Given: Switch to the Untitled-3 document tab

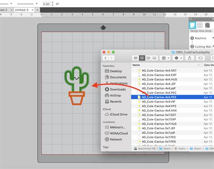Looking at the screenshot, I should [x=22, y=10].
